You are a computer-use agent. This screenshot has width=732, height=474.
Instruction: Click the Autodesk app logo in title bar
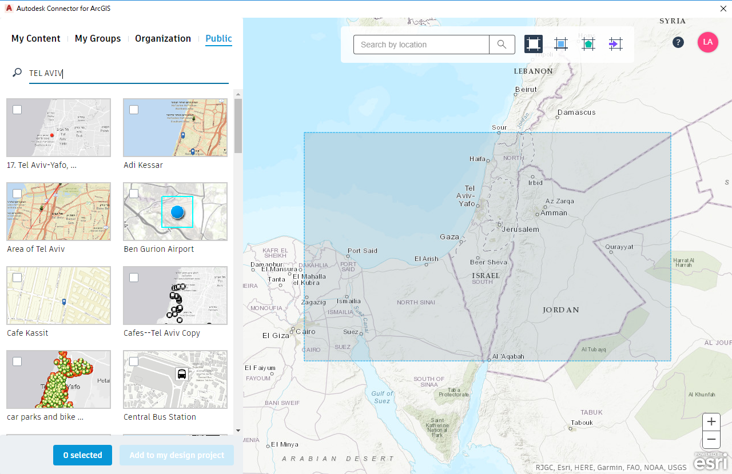point(9,8)
